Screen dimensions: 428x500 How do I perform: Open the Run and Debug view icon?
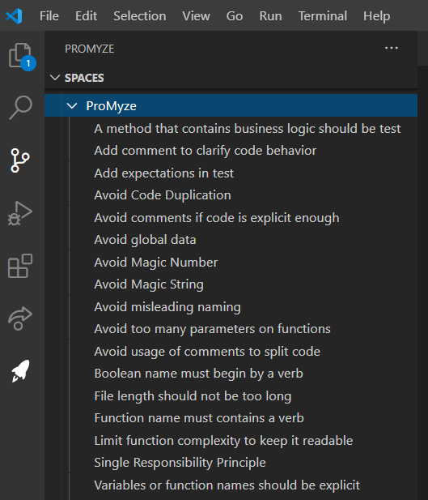[20, 213]
